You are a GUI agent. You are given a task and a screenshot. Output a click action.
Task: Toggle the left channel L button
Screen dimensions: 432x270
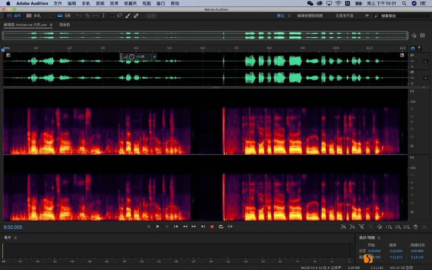coord(426,61)
